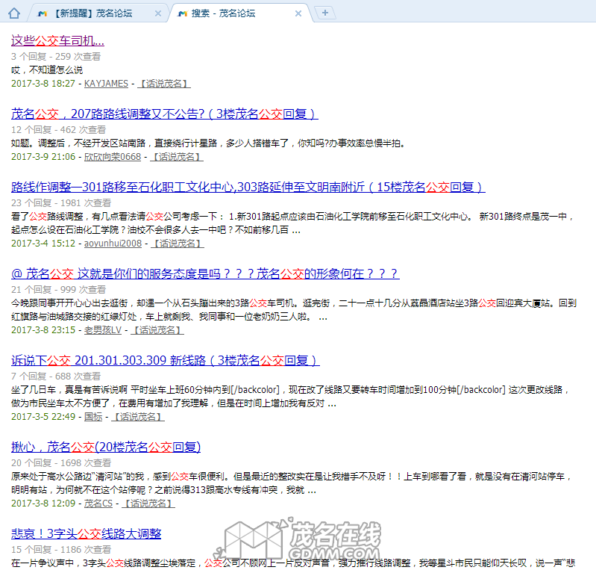Open 【话说茂名】 board link after 欣欣向荣0668
The image size is (596, 570).
click(x=177, y=156)
